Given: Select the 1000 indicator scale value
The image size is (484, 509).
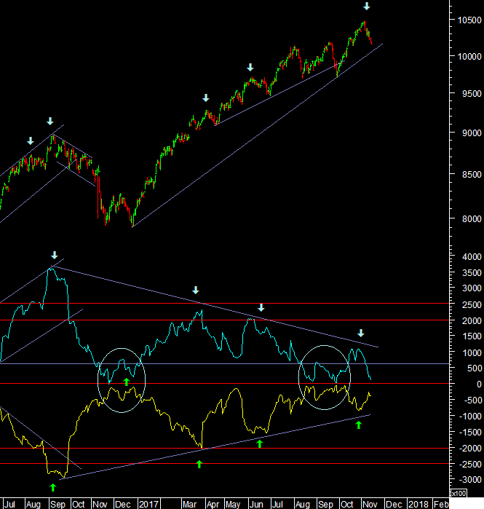Looking at the screenshot, I should (x=472, y=352).
